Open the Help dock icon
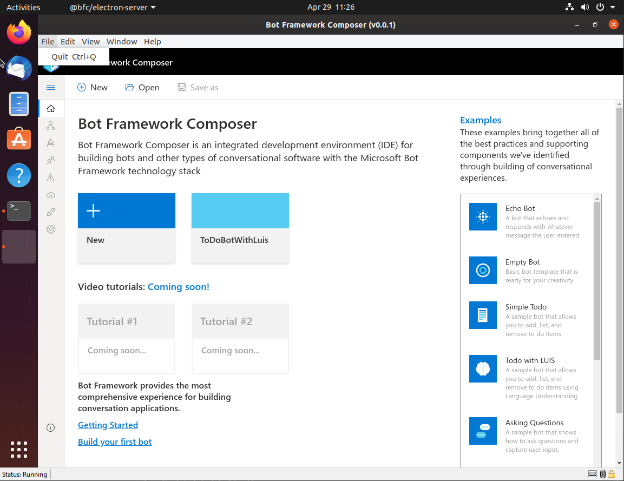Screen dimensions: 624x481 tap(19, 175)
